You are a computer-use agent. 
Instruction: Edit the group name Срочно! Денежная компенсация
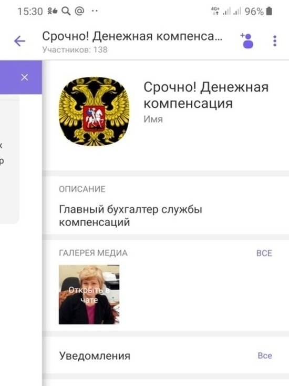click(x=206, y=95)
